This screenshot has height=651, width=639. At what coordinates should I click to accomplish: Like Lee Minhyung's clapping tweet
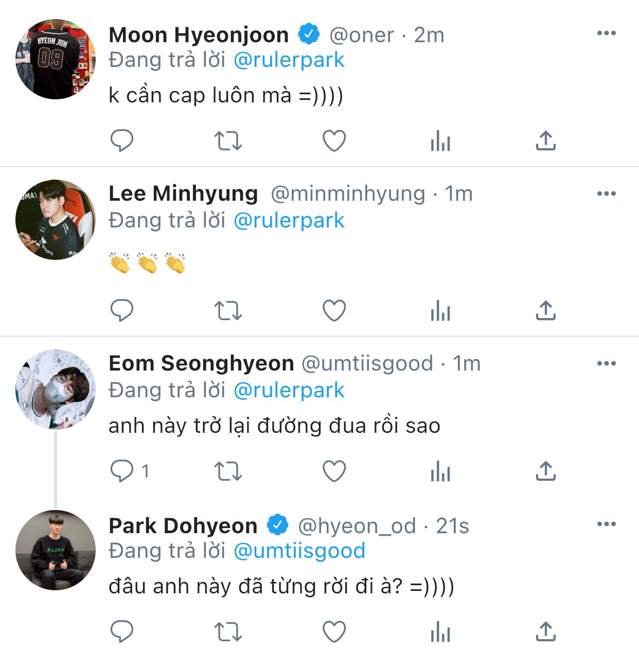(334, 310)
